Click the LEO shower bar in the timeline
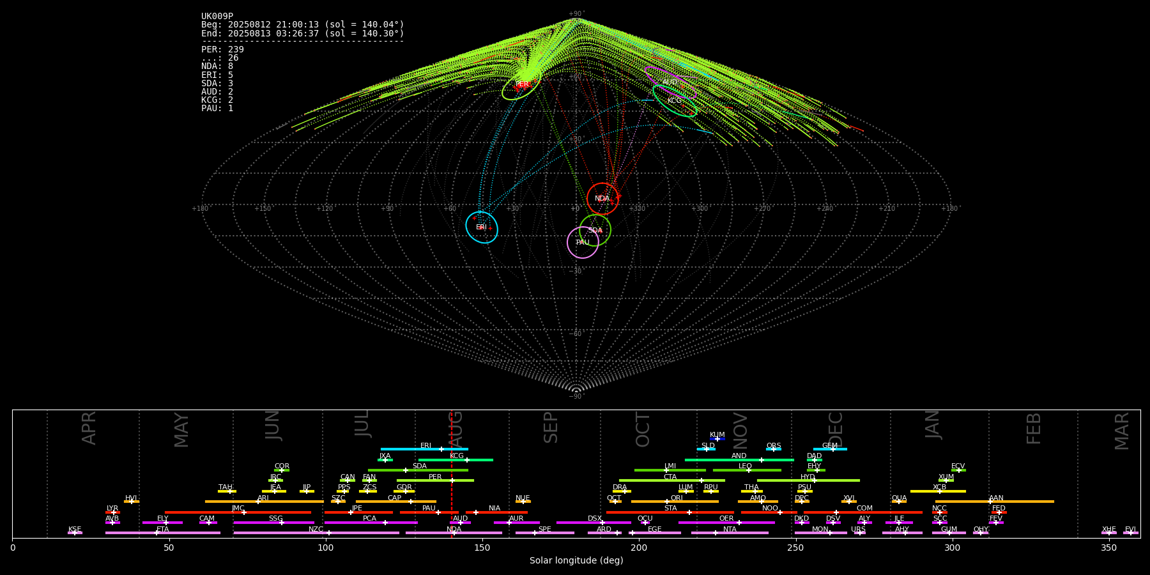The width and height of the screenshot is (1150, 575). 747,470
